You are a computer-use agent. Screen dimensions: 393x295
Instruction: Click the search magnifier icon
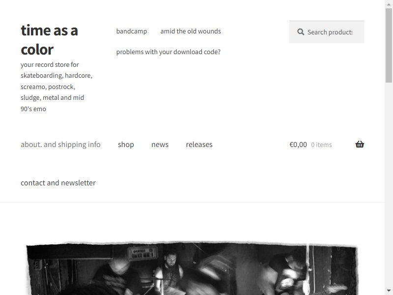pyautogui.click(x=301, y=32)
